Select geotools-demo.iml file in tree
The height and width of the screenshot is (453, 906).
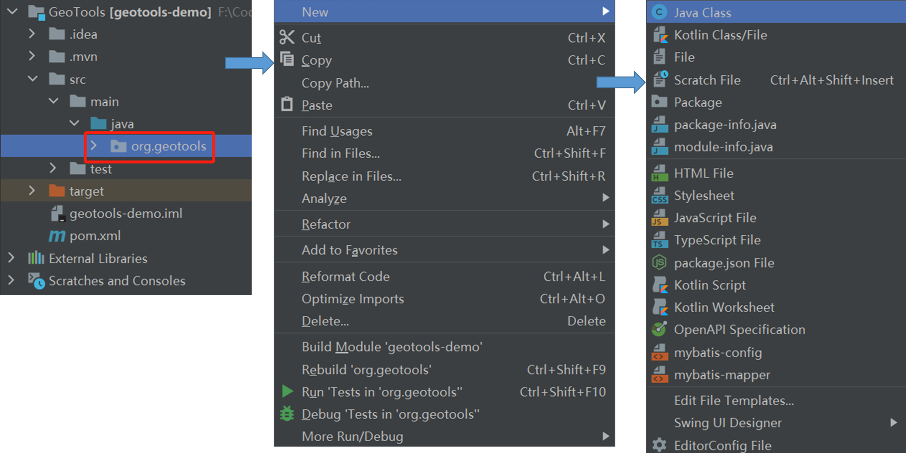pyautogui.click(x=125, y=213)
